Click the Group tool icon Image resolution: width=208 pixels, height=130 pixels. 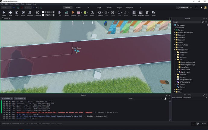tap(112, 13)
